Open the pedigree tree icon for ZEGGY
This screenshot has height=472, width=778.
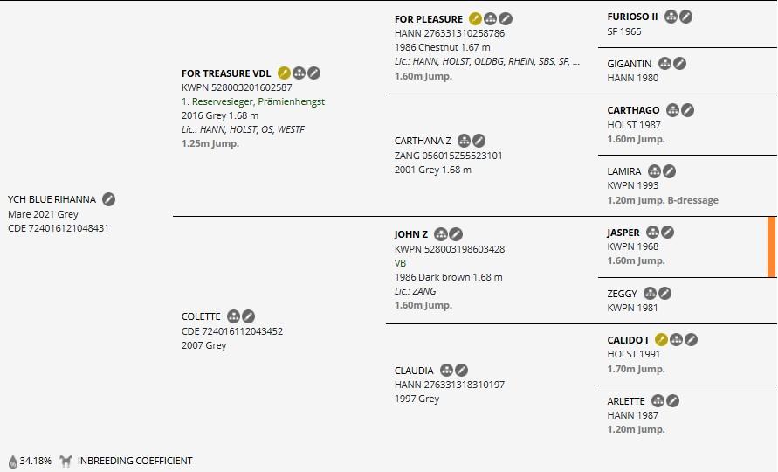650,293
